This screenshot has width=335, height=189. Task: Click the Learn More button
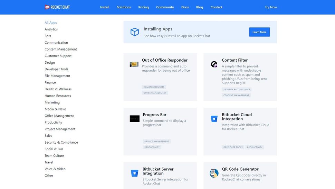(259, 32)
